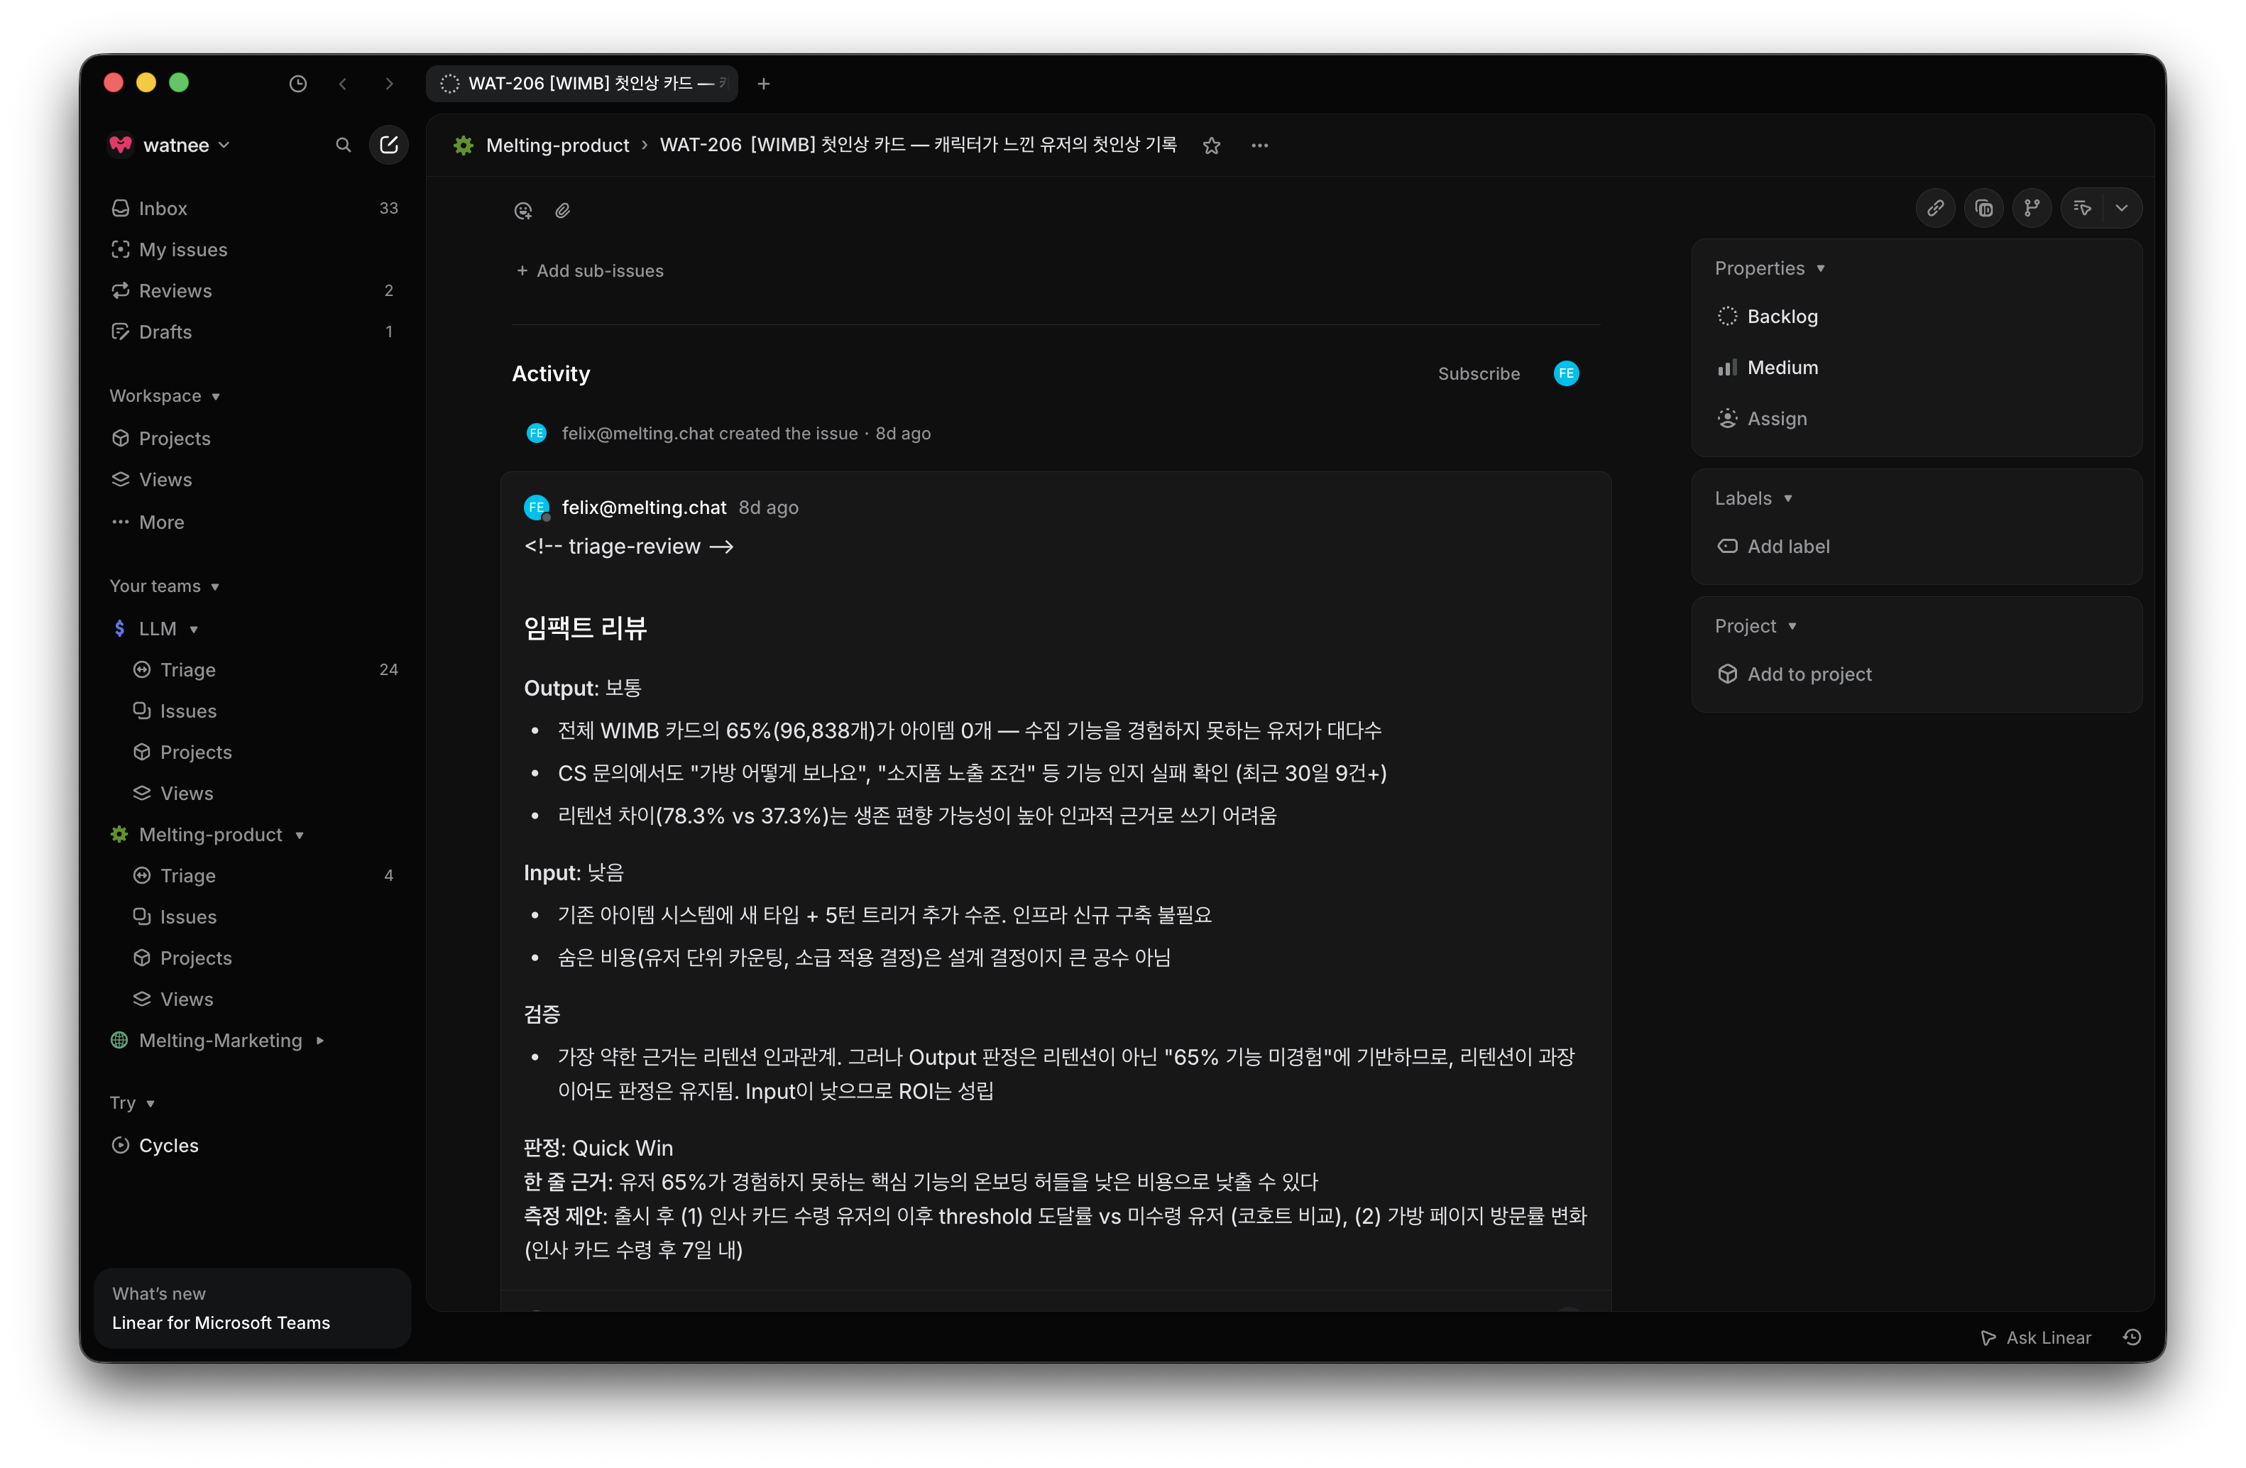This screenshot has height=1468, width=2246.
Task: Click the add emoji reaction icon
Action: 522,210
